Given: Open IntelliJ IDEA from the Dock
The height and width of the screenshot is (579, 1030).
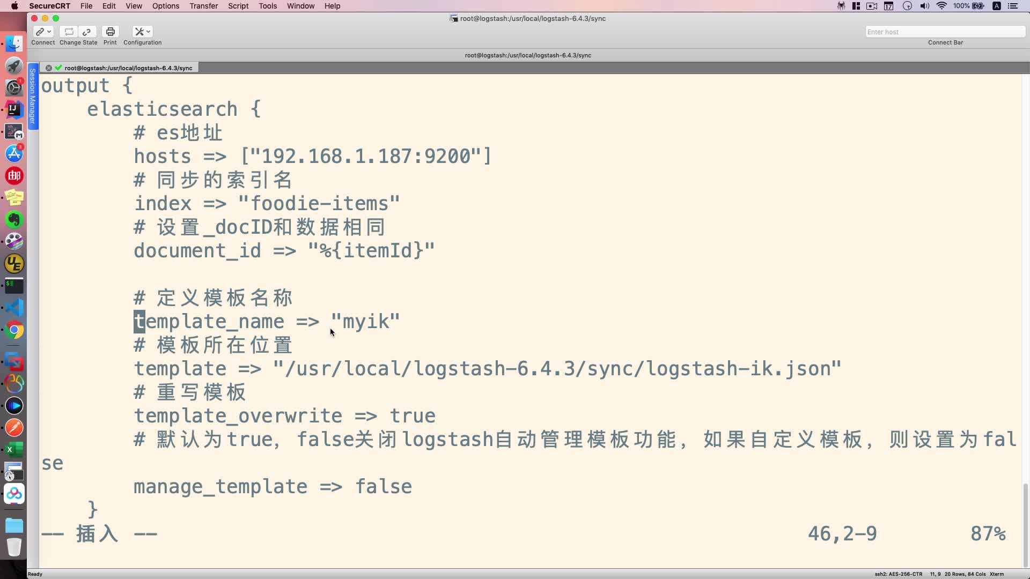Looking at the screenshot, I should click(14, 109).
